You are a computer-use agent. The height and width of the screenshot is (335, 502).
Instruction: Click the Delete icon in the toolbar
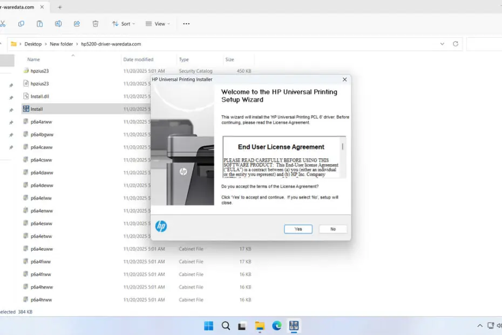click(95, 24)
